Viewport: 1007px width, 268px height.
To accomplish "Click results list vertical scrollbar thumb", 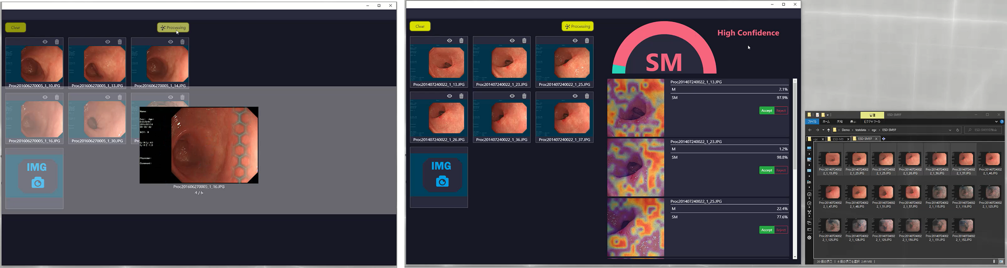I will (795, 126).
